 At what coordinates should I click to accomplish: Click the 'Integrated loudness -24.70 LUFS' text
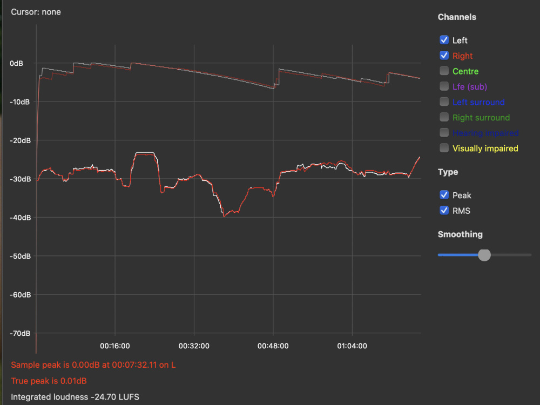(x=75, y=397)
